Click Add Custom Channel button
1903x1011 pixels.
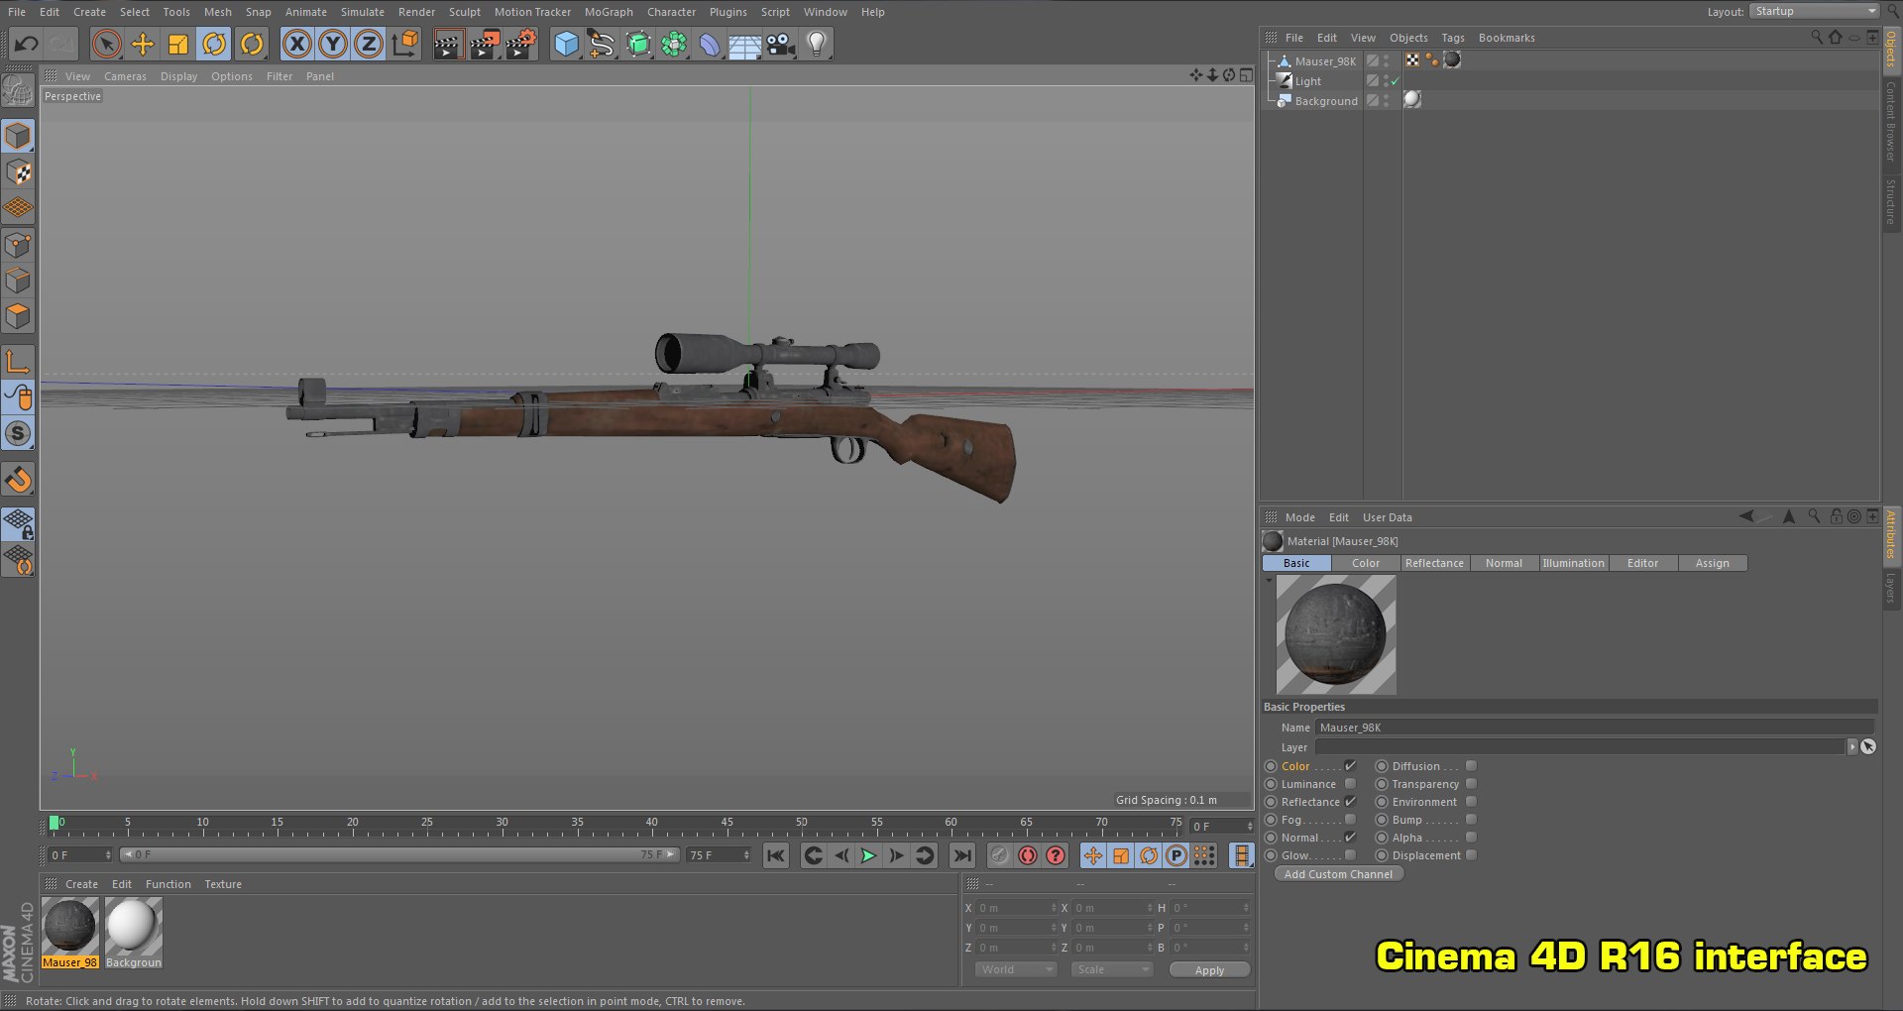coord(1338,874)
